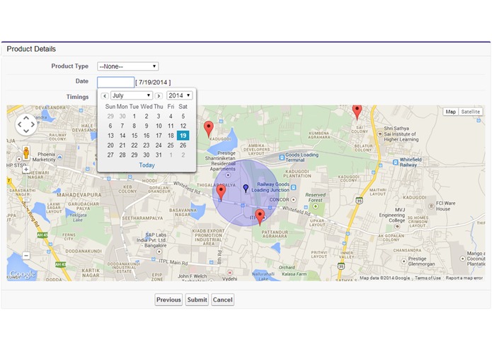Image resolution: width=492 pixels, height=349 pixels.
Task: Click the Date input field
Action: (116, 82)
